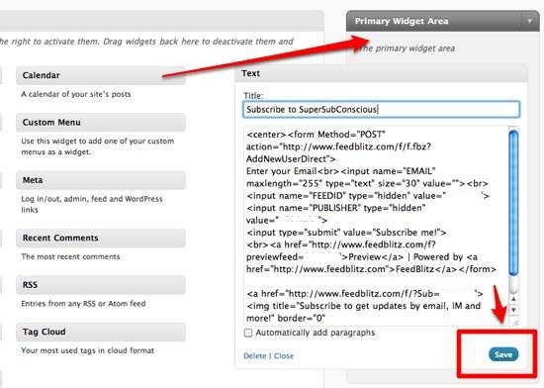
Task: Click the textarea resize handle corner
Action: [x=515, y=323]
